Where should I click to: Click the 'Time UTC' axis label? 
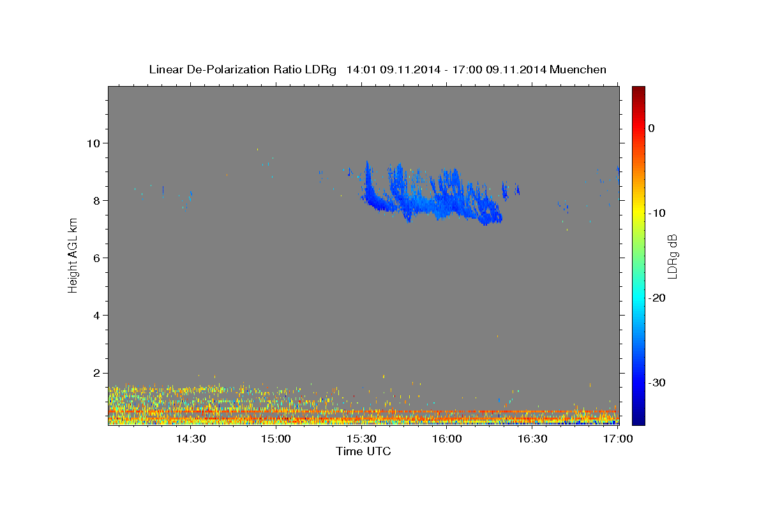pos(363,451)
